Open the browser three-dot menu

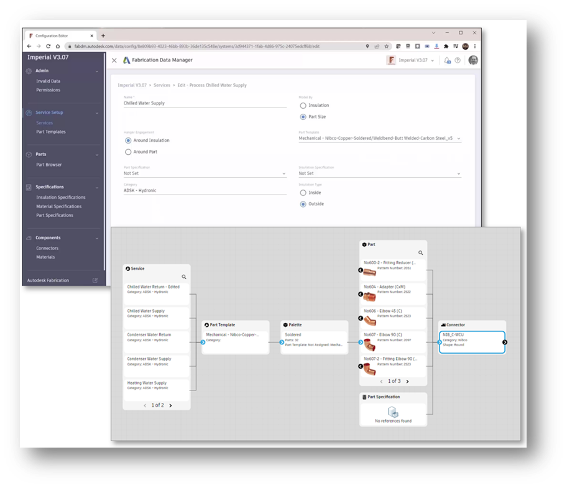tap(475, 46)
